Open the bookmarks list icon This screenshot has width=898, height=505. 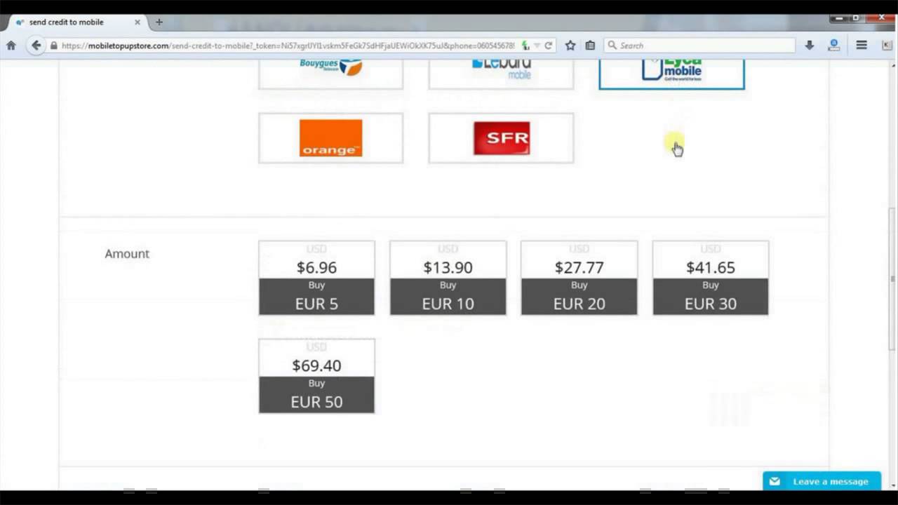pos(590,46)
